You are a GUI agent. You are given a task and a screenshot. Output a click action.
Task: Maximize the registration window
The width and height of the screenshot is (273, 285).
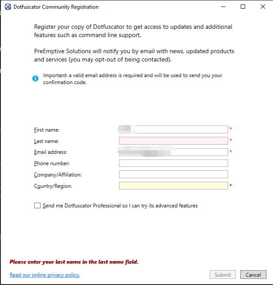[x=243, y=7]
